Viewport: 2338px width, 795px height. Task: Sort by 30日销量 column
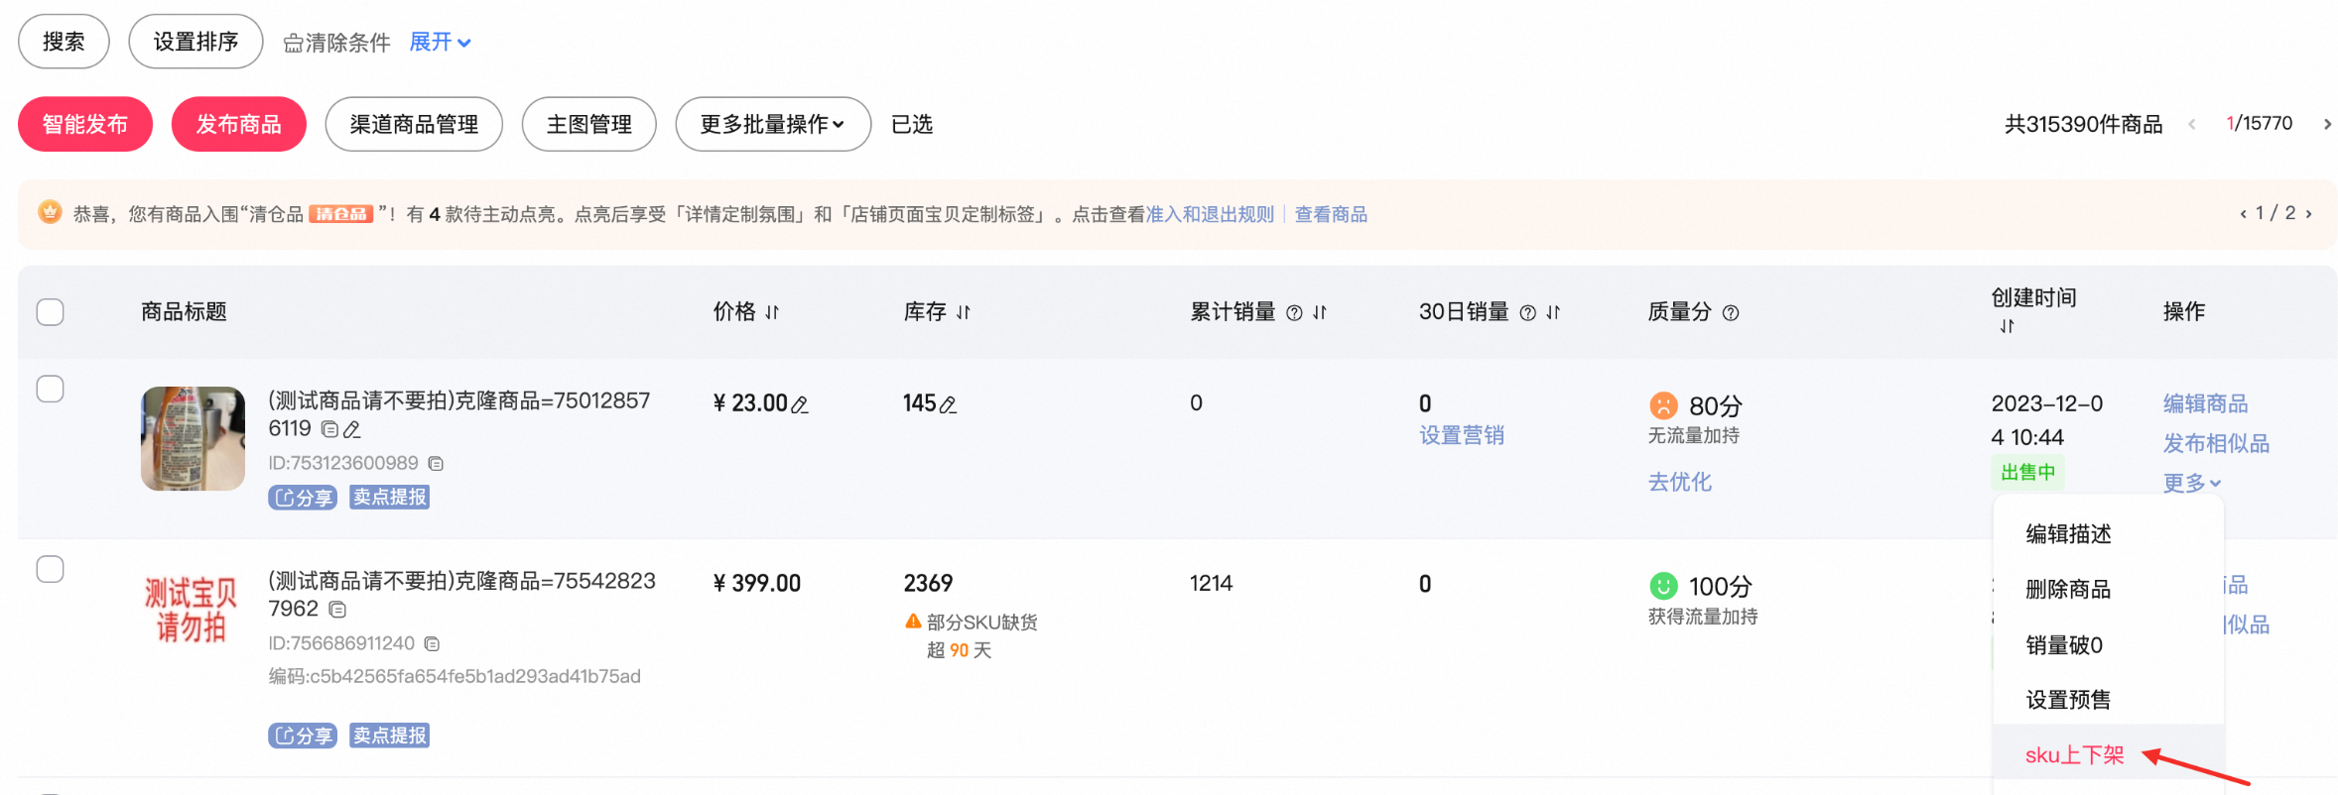pyautogui.click(x=1553, y=312)
